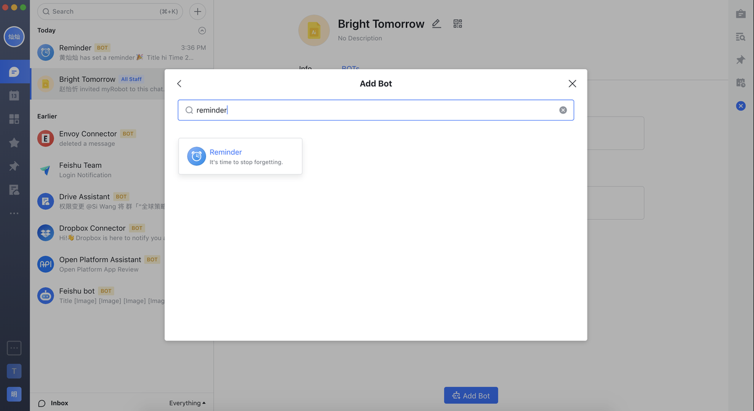Click the "No Description" text

[x=360, y=38]
